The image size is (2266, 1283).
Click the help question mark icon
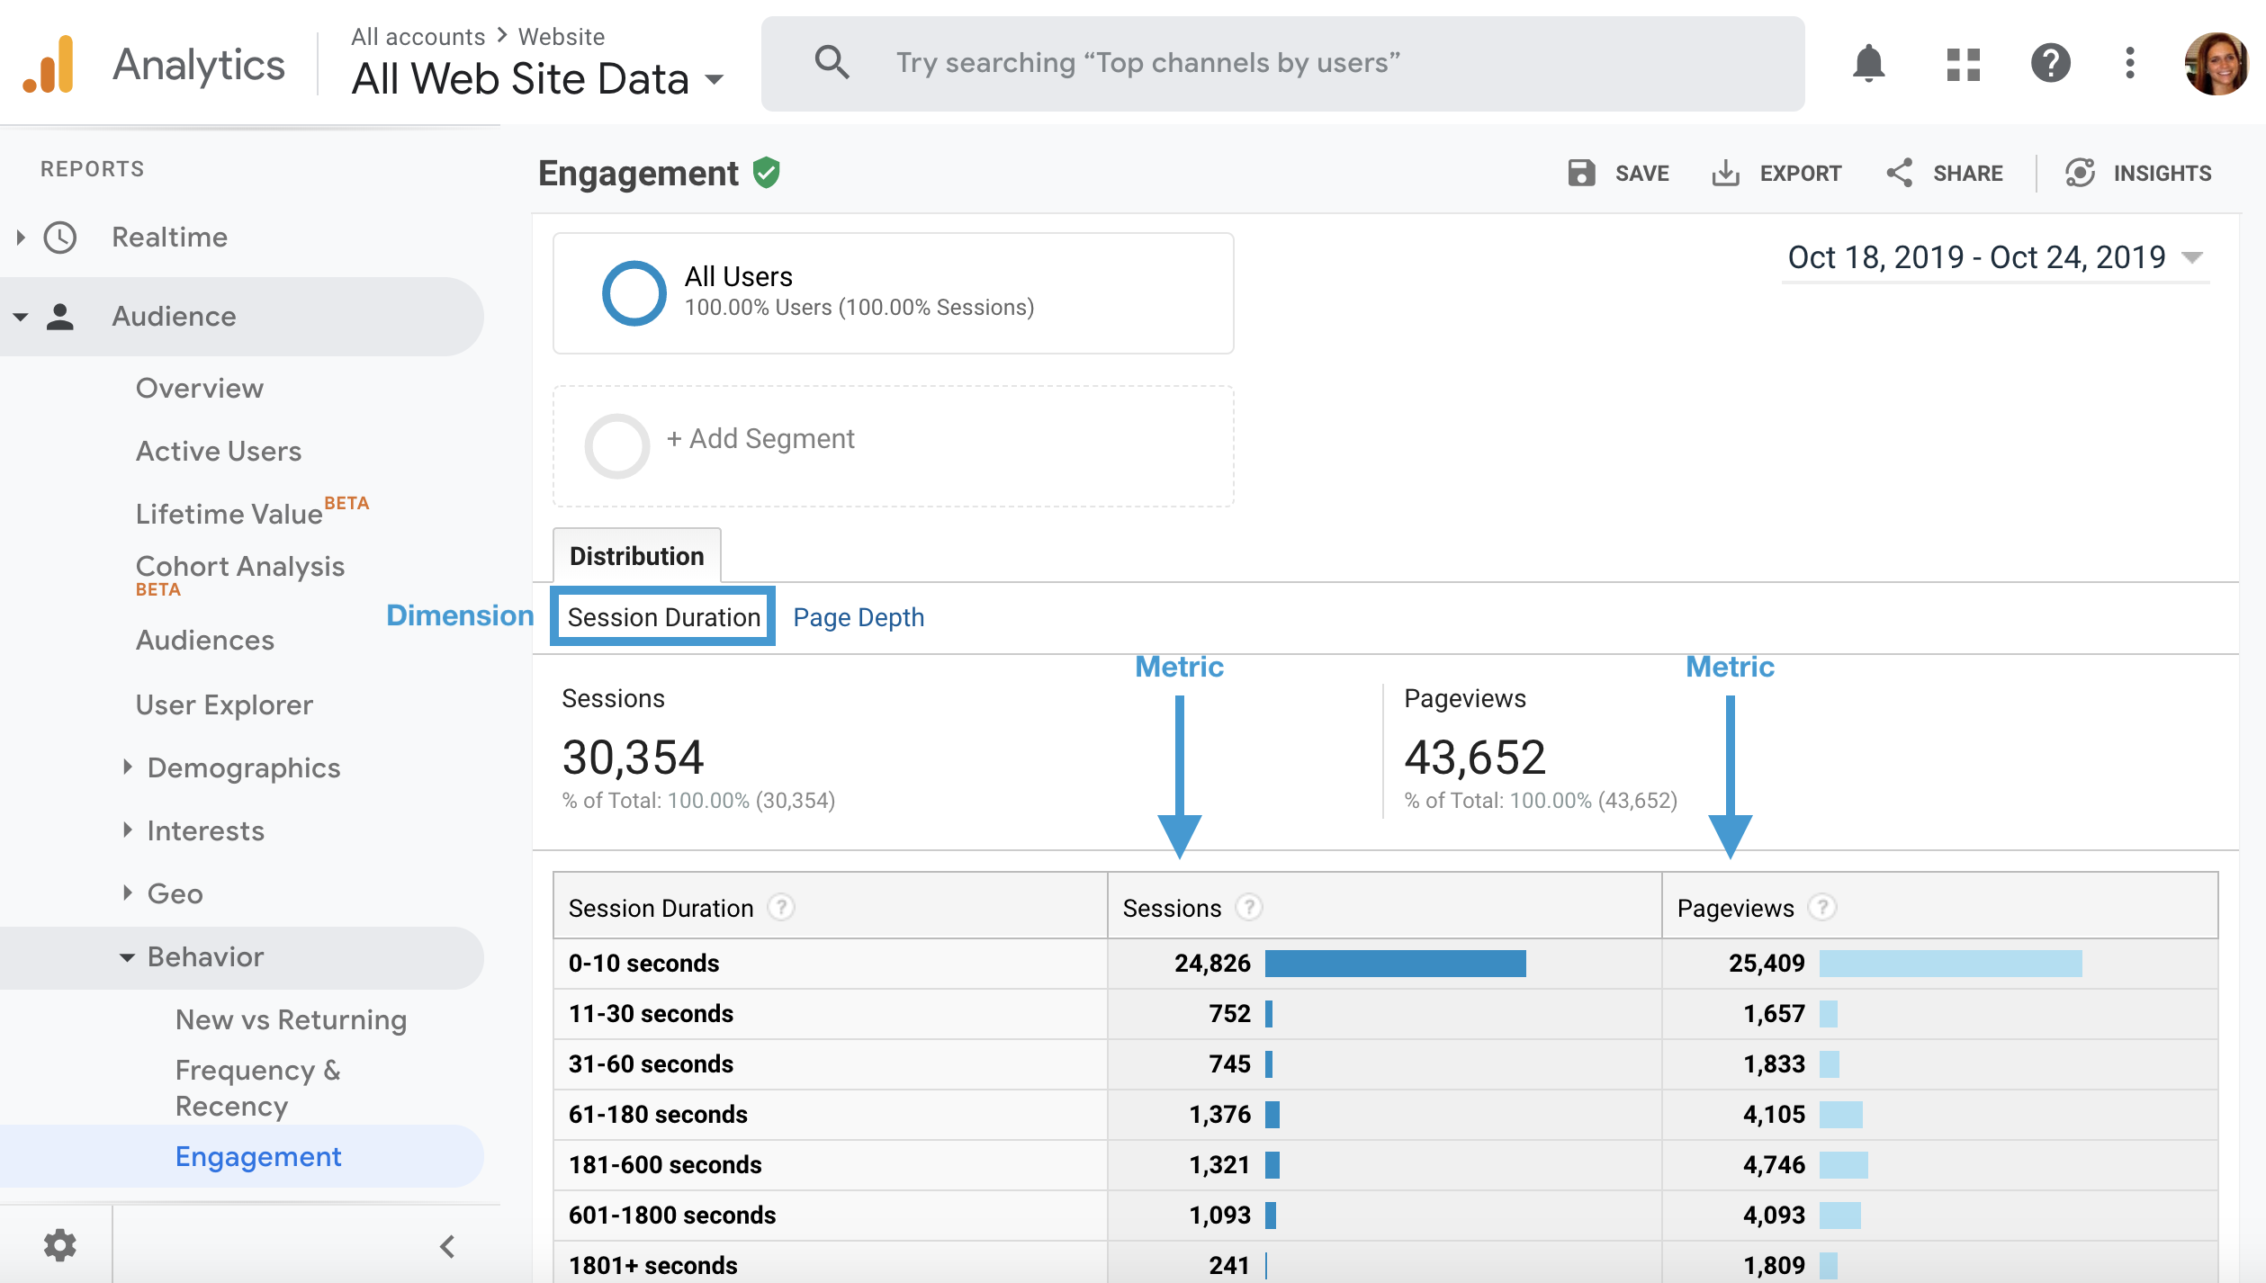2050,64
